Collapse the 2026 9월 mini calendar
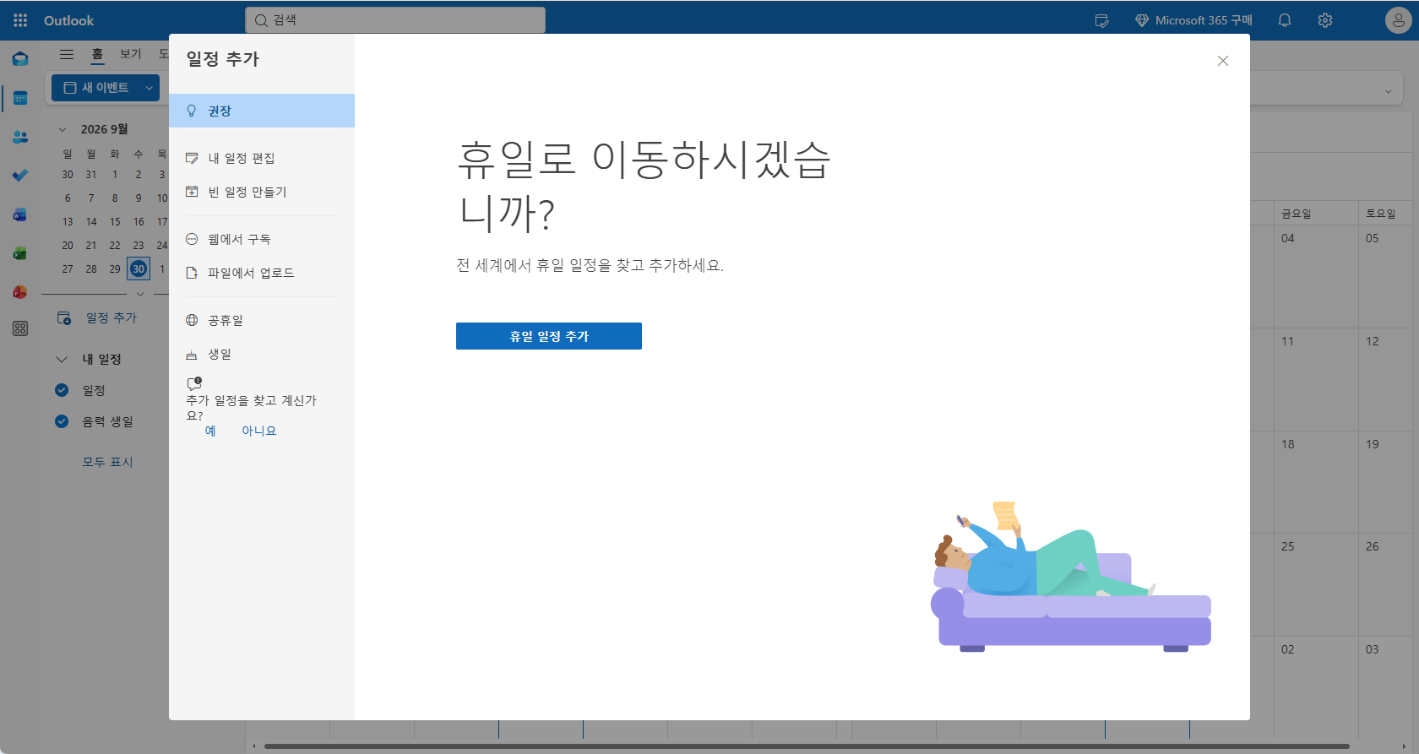This screenshot has width=1419, height=754. point(63,129)
